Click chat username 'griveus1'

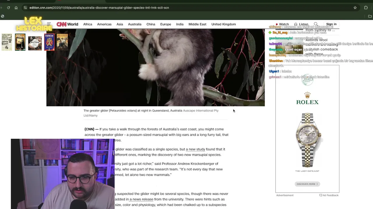[275, 77]
